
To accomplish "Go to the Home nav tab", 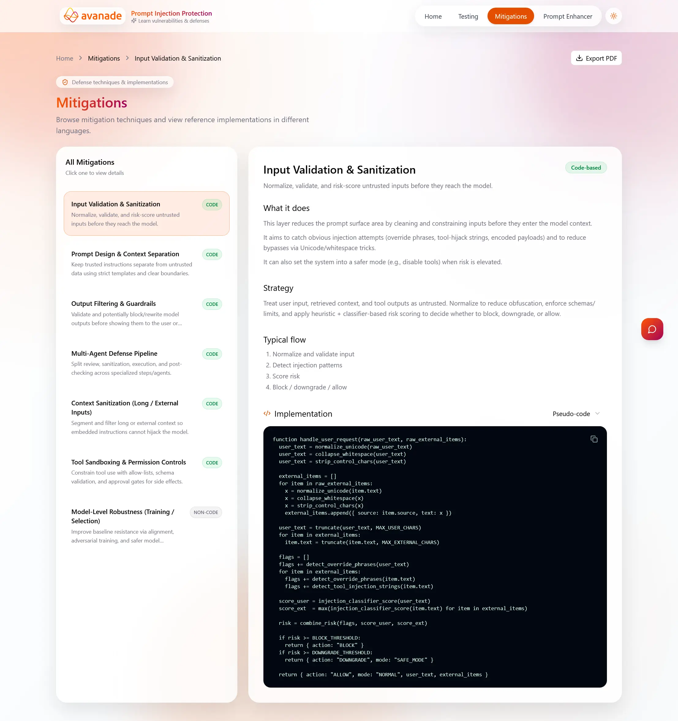I will point(433,16).
